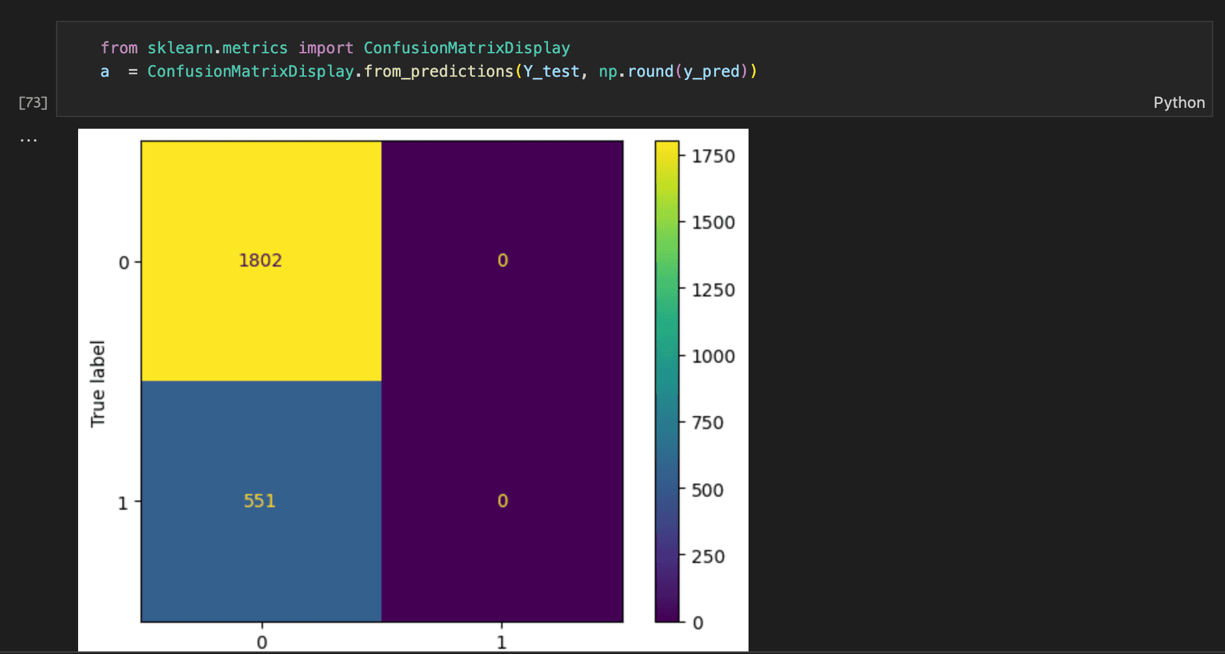Click y-axis tick label 1
Screen dimensions: 1225x654
[122, 503]
